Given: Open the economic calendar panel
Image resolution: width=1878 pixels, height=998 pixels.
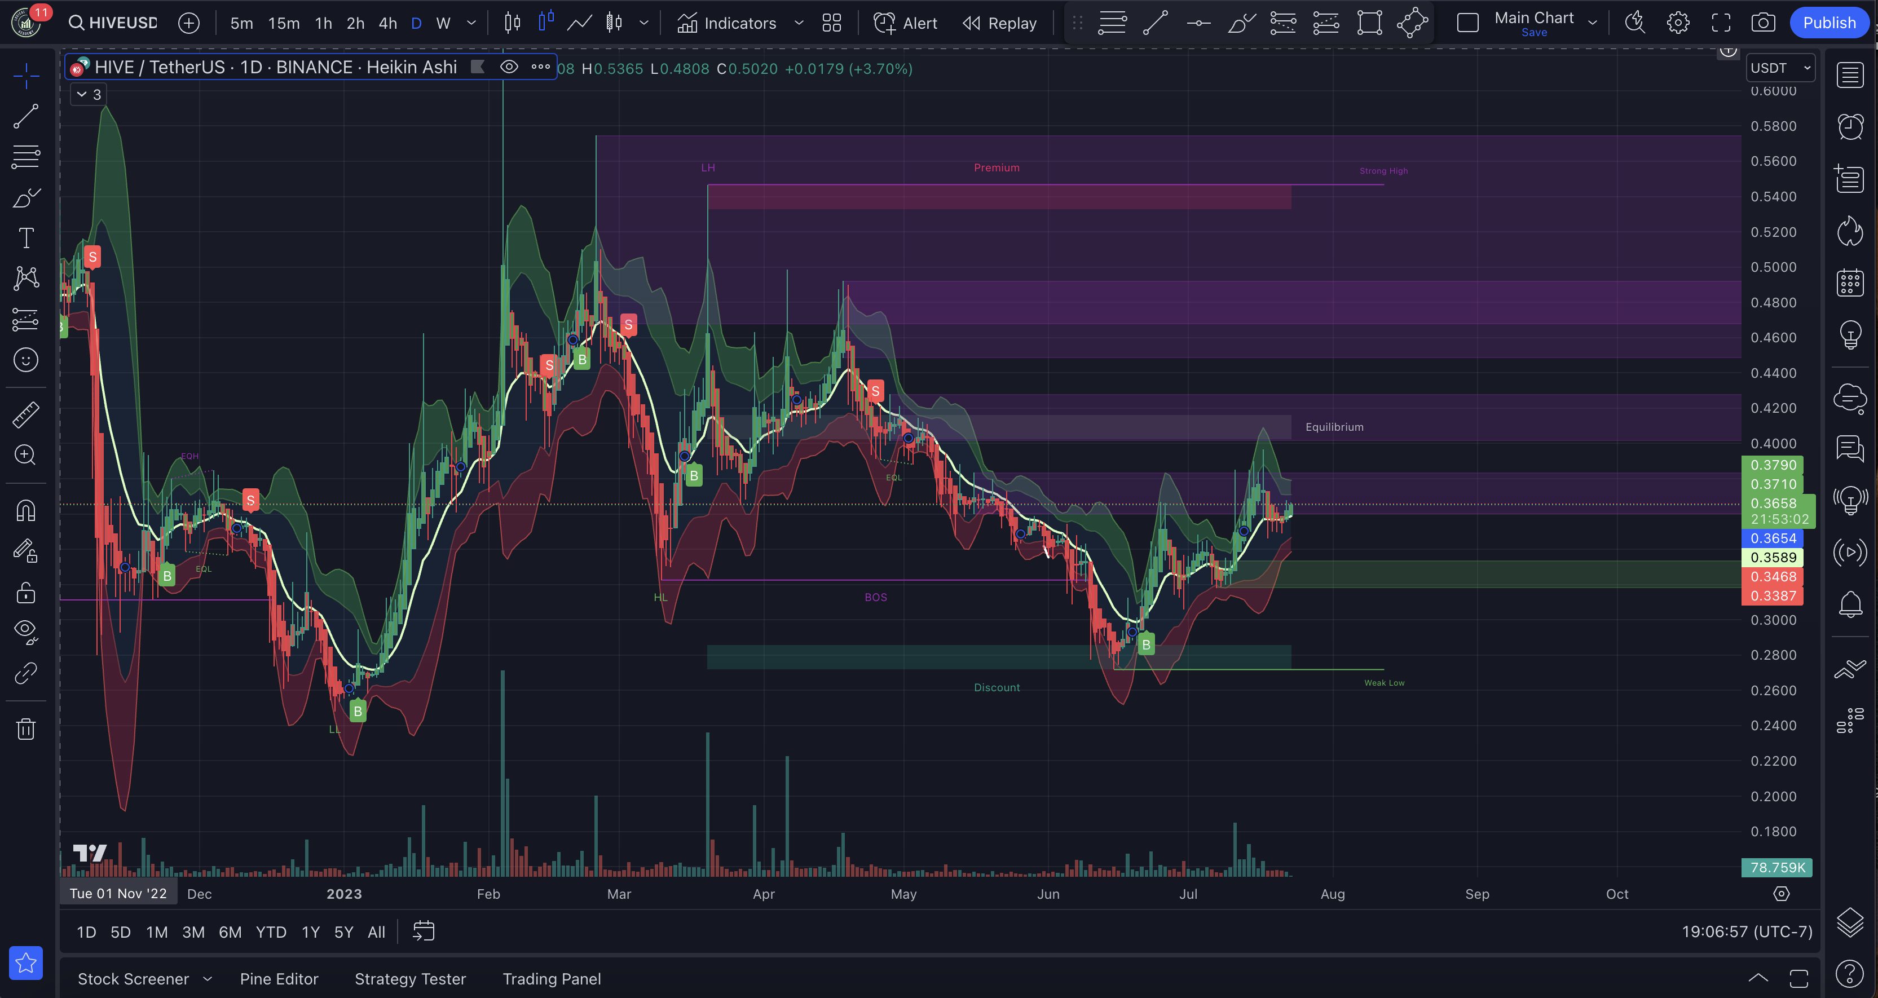Looking at the screenshot, I should pyautogui.click(x=1850, y=283).
